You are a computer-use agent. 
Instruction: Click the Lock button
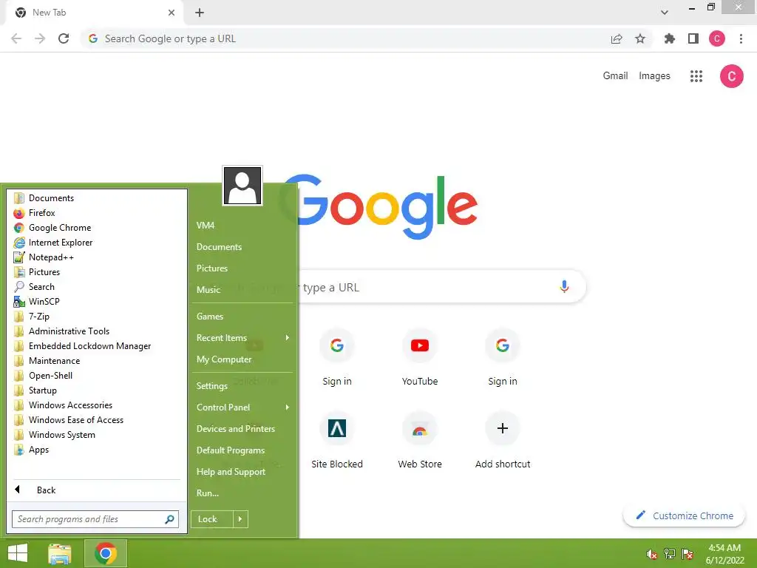point(212,519)
